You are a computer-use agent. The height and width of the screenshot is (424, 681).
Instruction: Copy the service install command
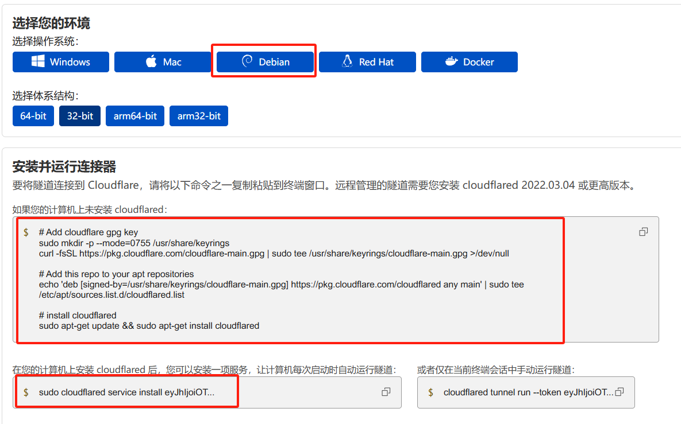[386, 392]
